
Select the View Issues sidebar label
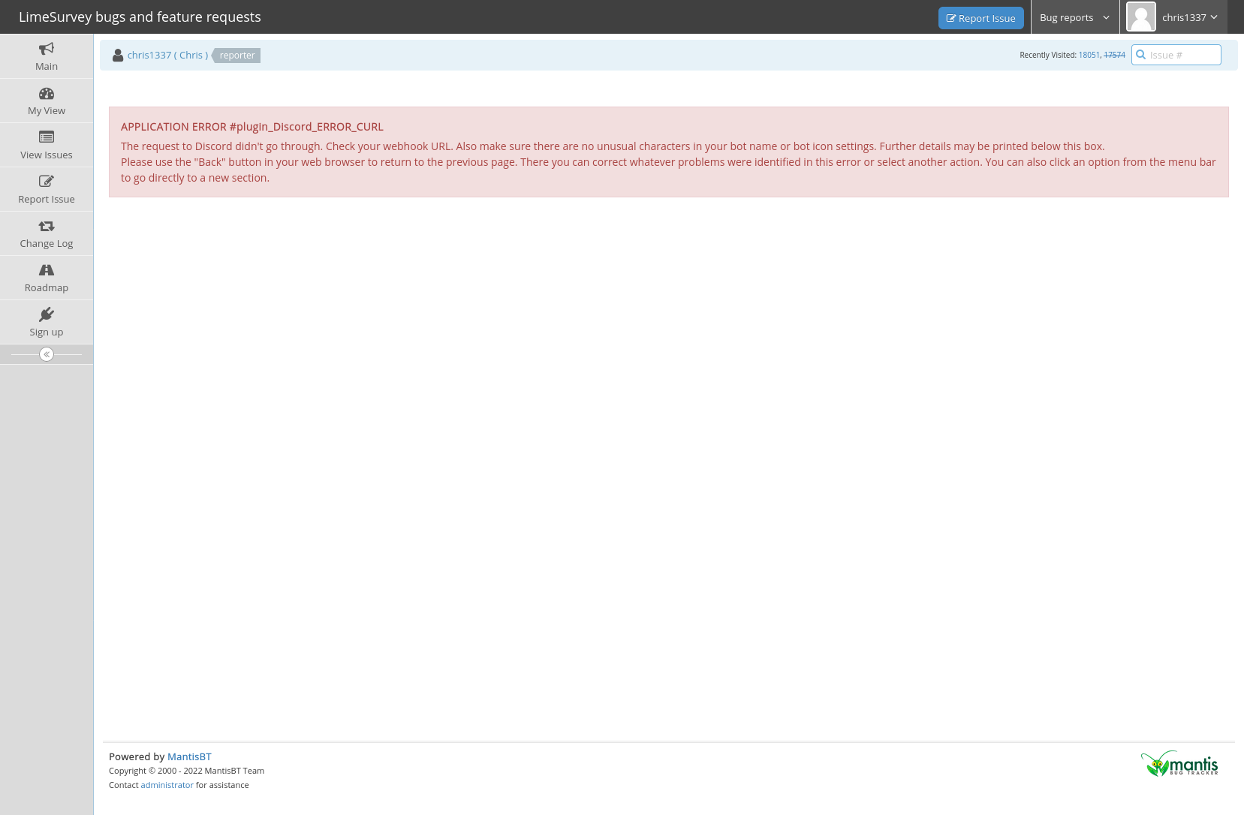(x=47, y=155)
